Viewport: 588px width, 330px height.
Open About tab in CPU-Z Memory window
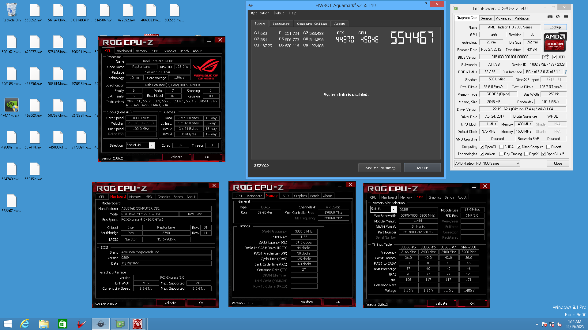(x=327, y=196)
